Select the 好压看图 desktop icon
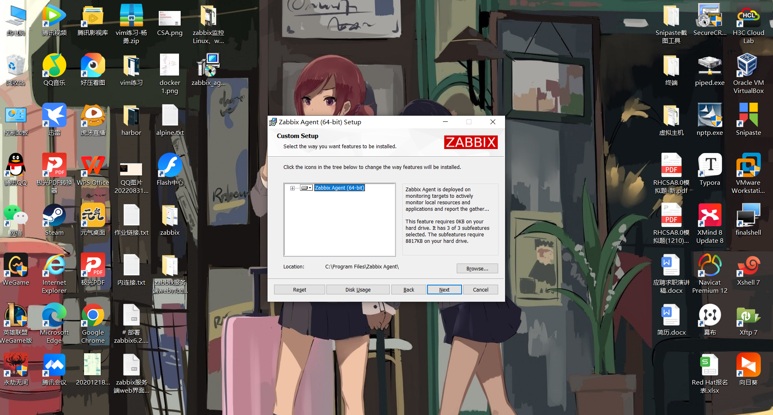Image resolution: width=773 pixels, height=415 pixels. (x=93, y=70)
